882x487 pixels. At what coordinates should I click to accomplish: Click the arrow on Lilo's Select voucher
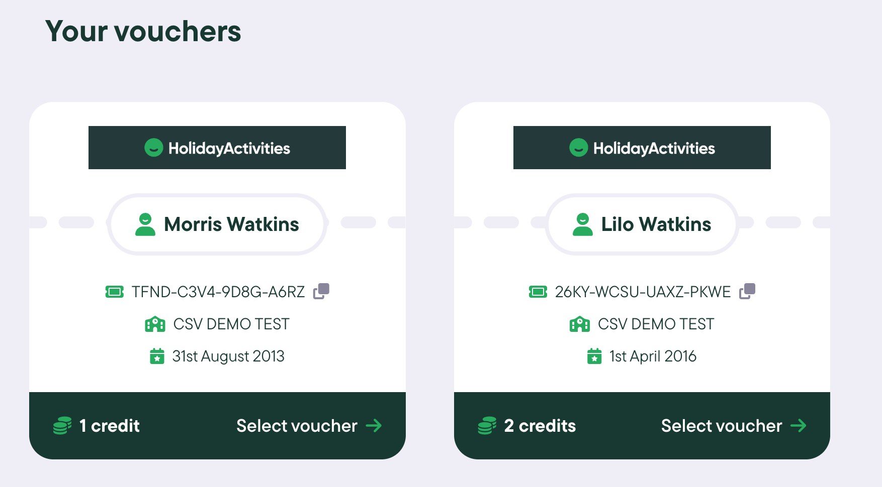[799, 426]
